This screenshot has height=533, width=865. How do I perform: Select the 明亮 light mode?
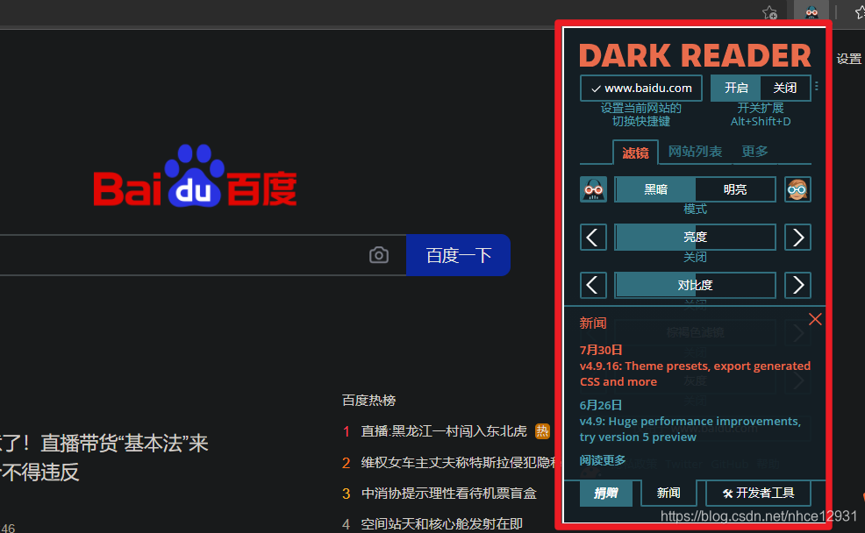[735, 189]
